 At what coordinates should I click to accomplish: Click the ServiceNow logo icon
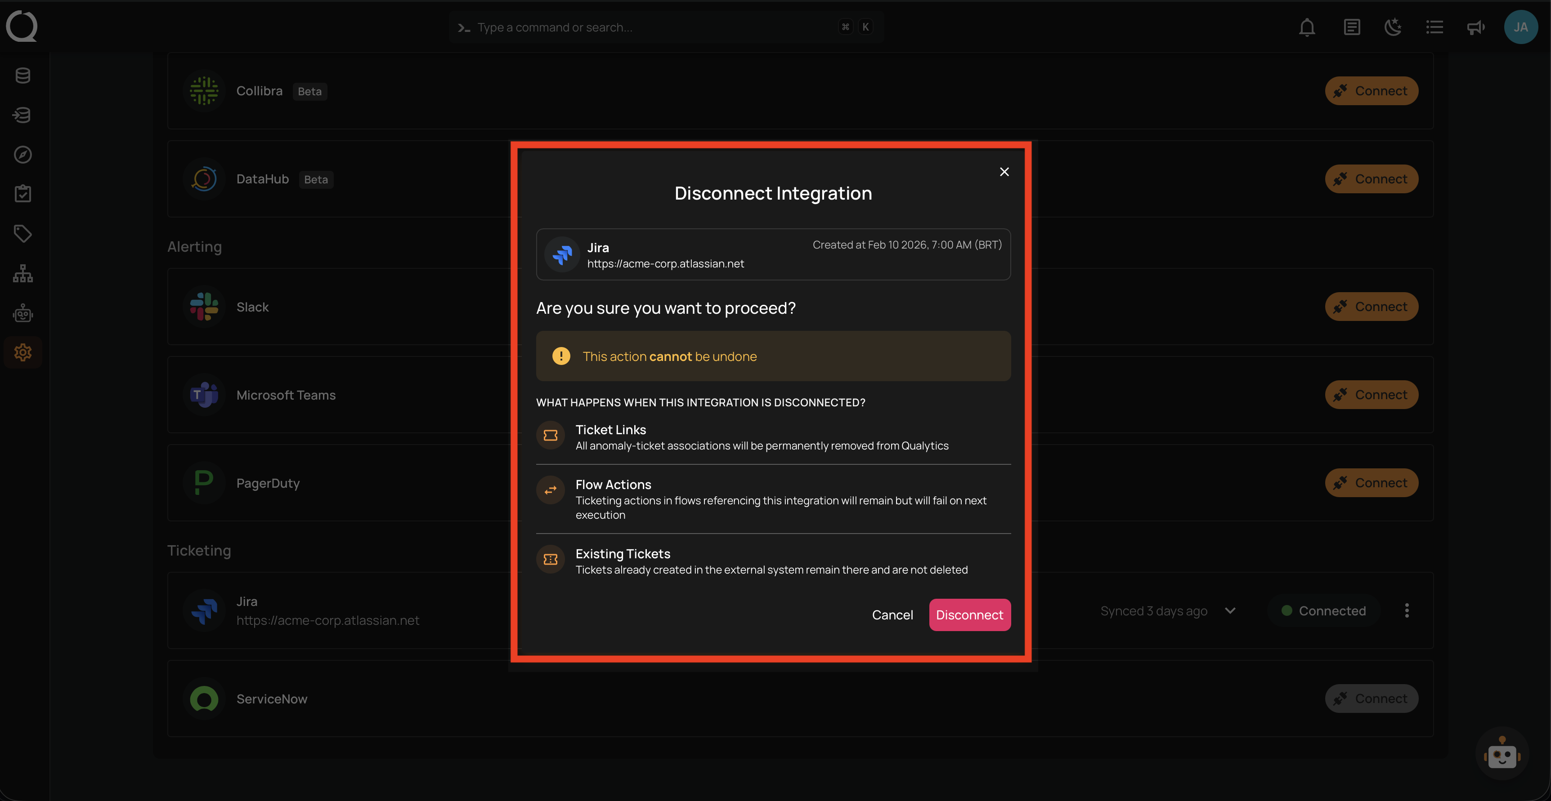(x=204, y=699)
